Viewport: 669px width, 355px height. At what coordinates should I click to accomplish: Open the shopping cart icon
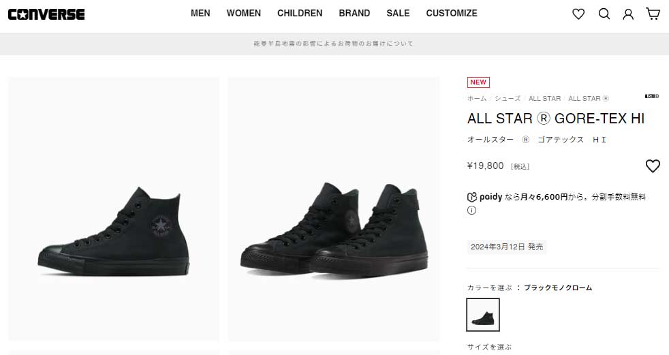(x=653, y=14)
